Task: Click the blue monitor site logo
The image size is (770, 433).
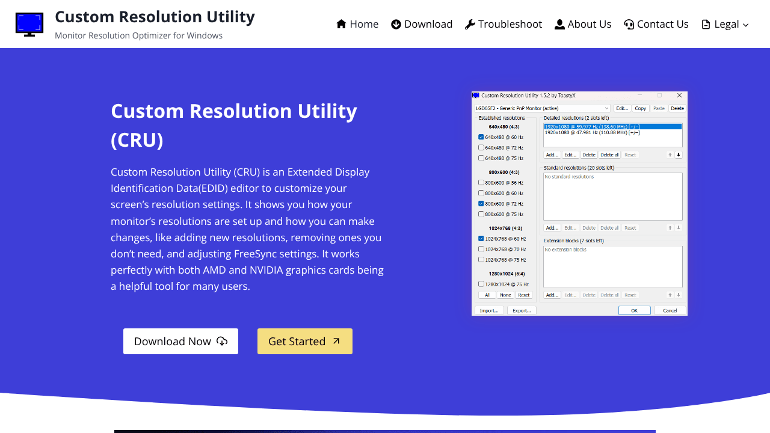Action: click(x=29, y=24)
